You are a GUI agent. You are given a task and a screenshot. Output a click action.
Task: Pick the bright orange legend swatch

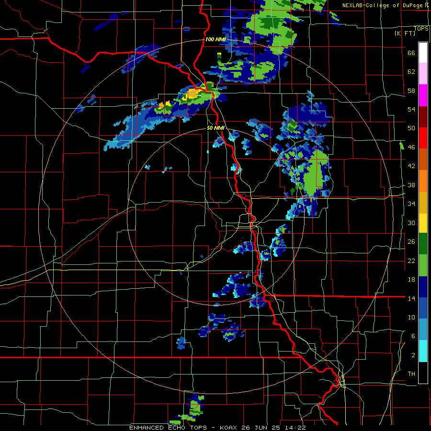pos(423,181)
